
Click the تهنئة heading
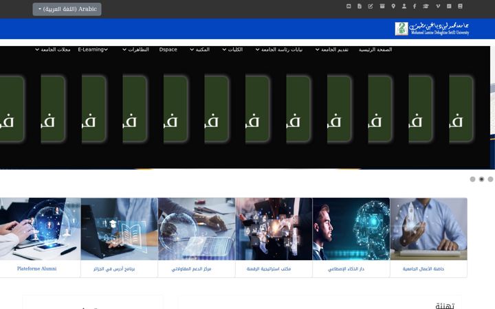(445, 306)
